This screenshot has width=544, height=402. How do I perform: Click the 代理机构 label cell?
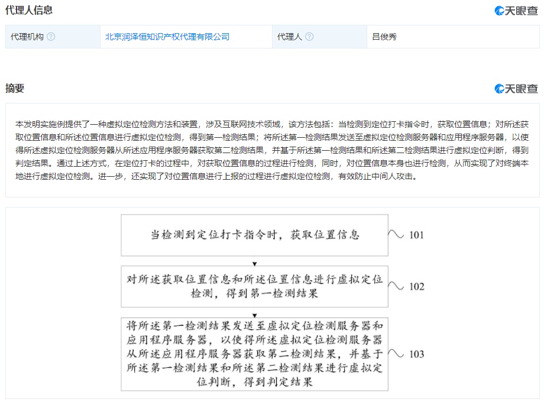[53, 37]
